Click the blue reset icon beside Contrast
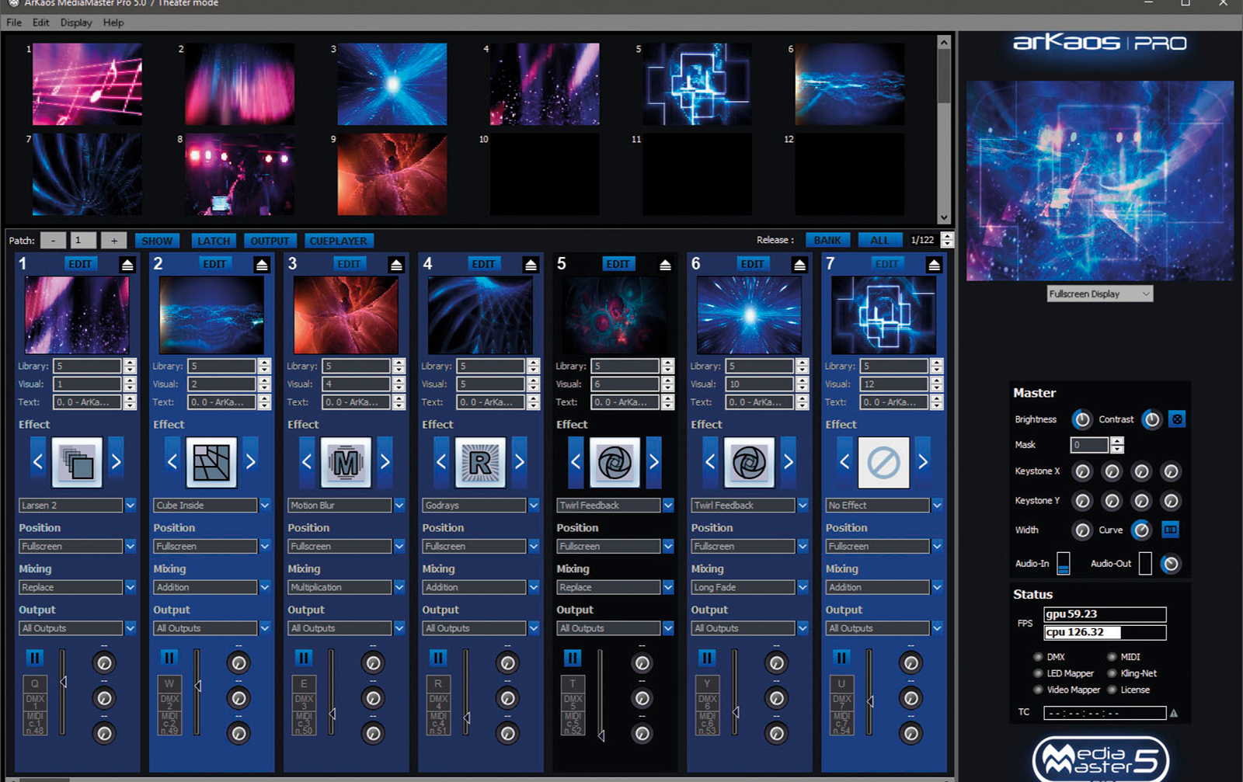 1177,419
